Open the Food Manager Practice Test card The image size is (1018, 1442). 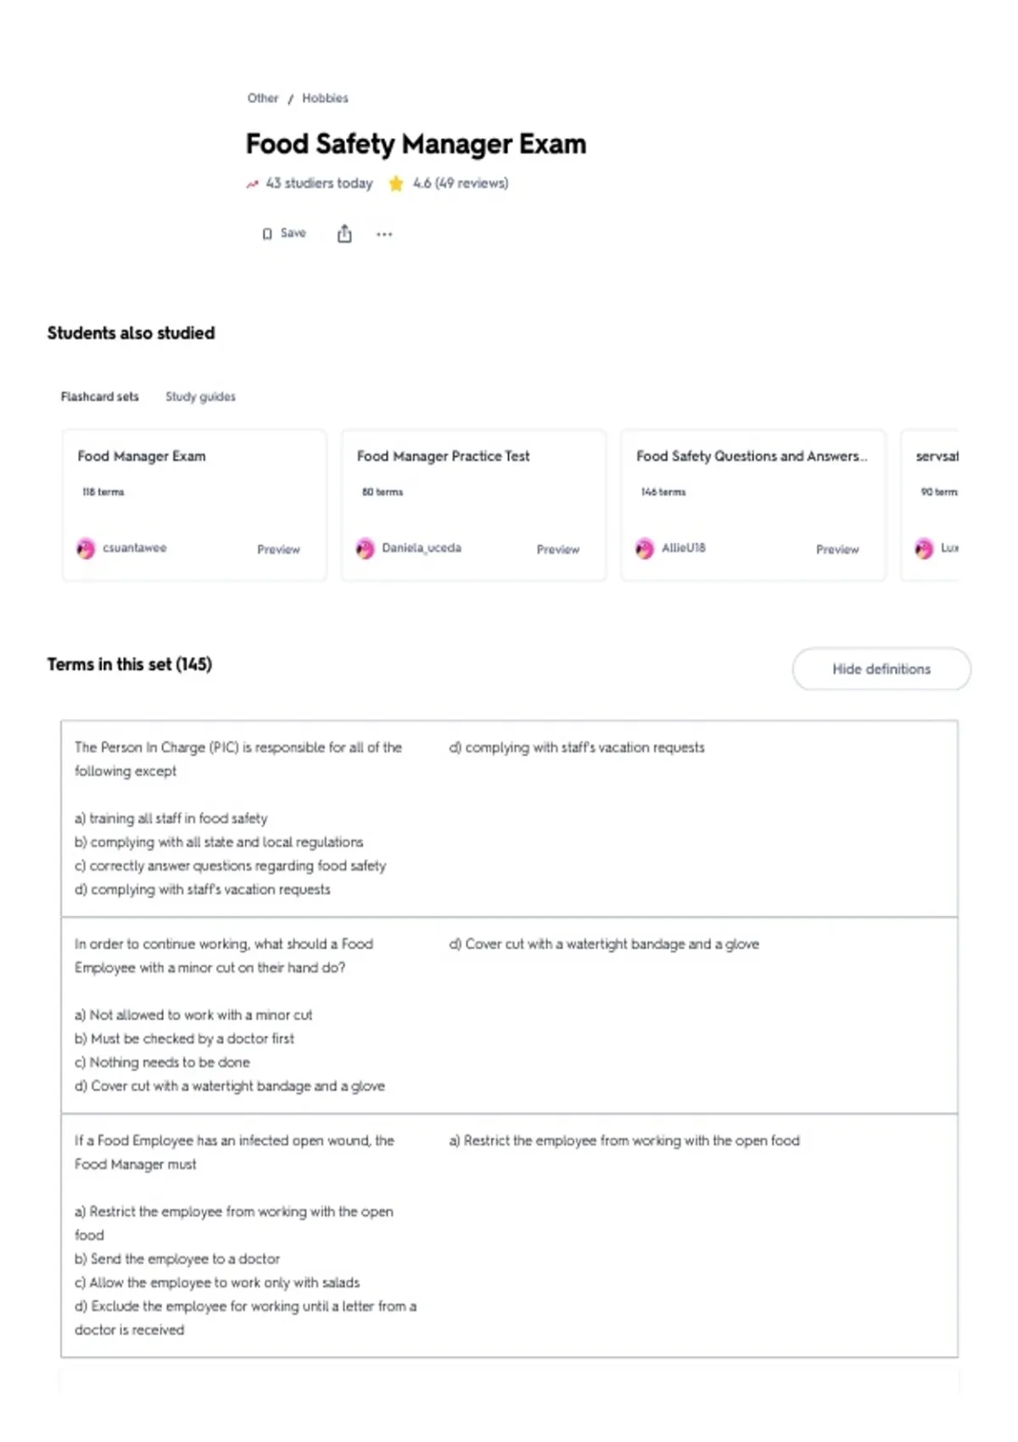[x=473, y=506]
